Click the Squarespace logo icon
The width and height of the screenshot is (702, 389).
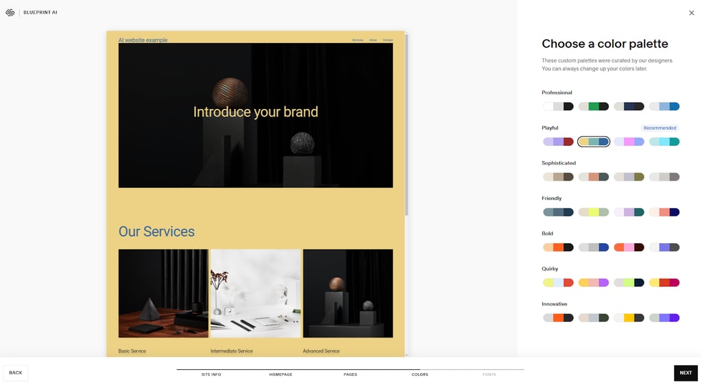click(10, 12)
